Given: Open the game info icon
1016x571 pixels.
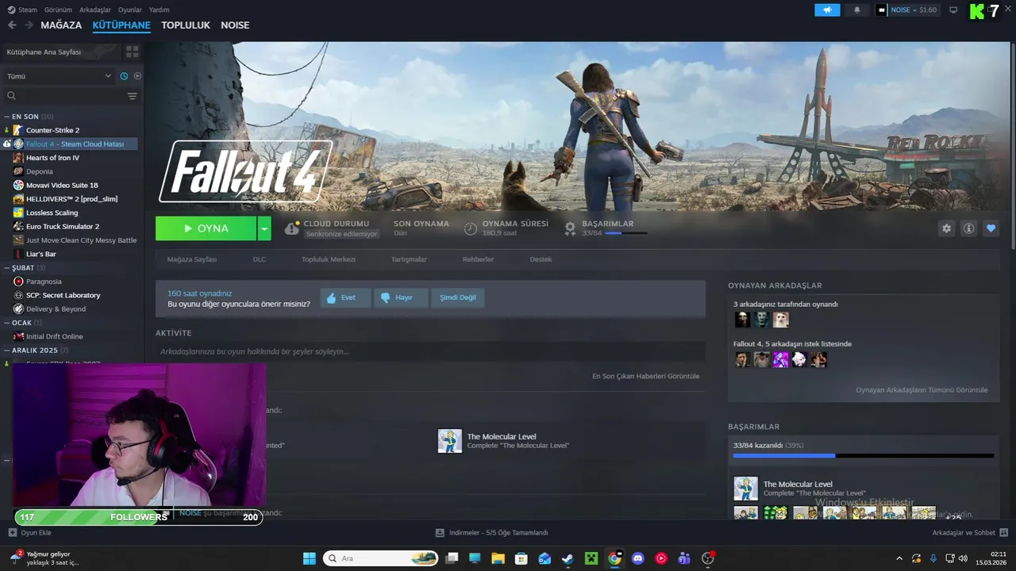Looking at the screenshot, I should (x=968, y=228).
